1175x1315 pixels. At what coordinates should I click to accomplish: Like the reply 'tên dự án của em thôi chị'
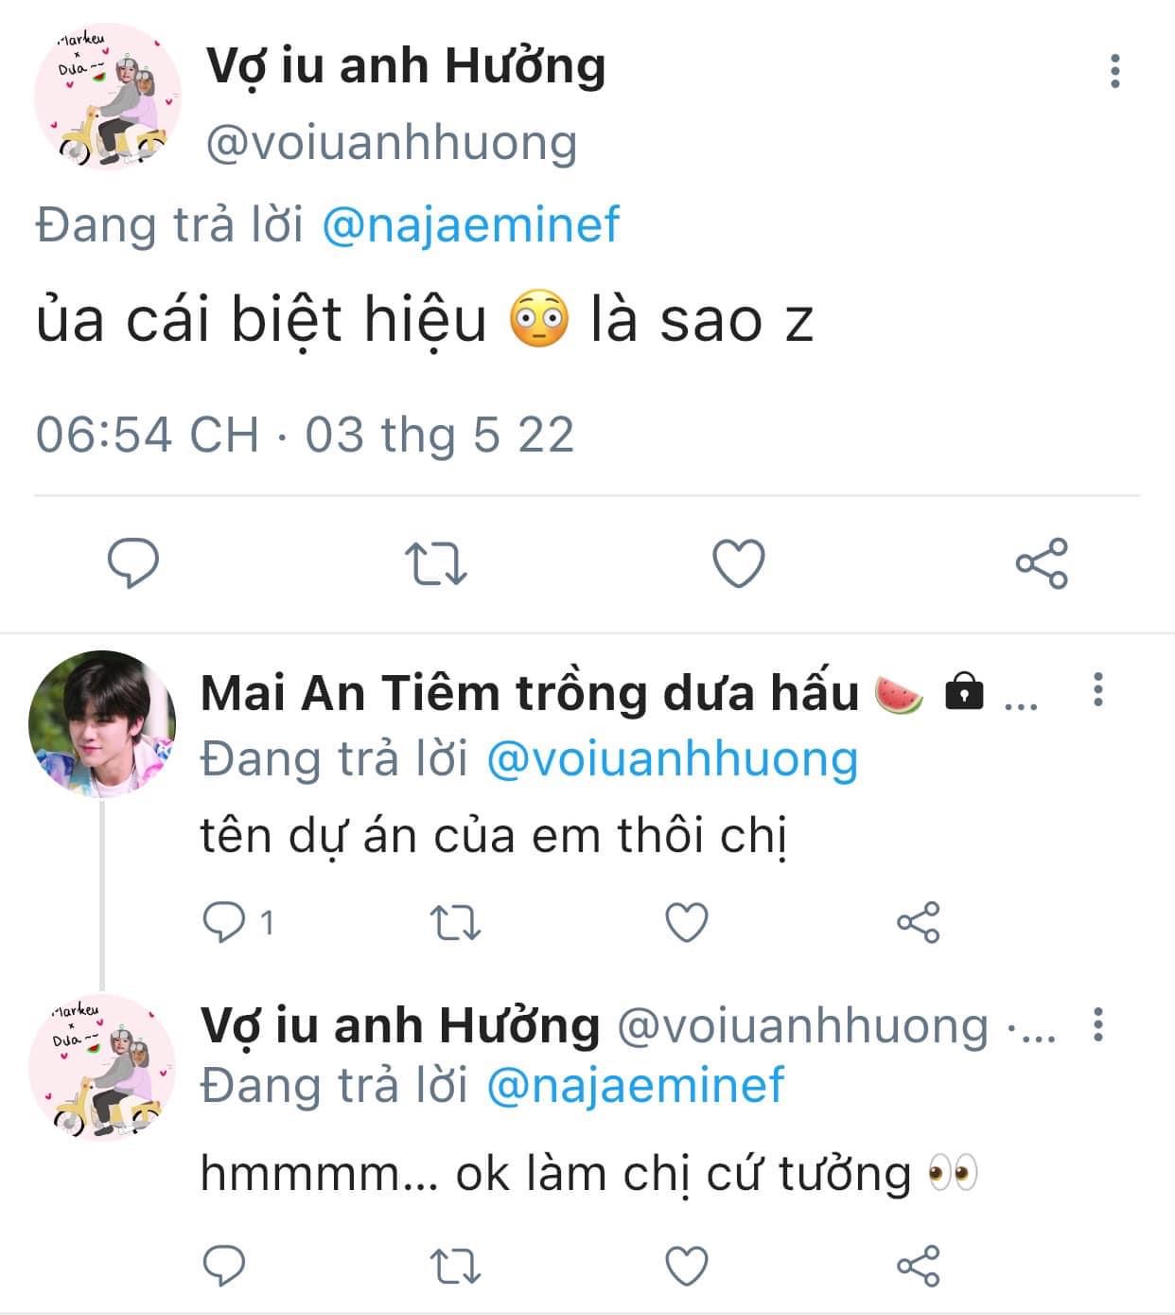pyautogui.click(x=687, y=923)
